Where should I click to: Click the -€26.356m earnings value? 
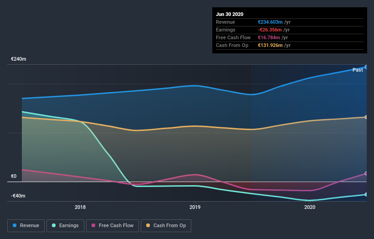(270, 30)
